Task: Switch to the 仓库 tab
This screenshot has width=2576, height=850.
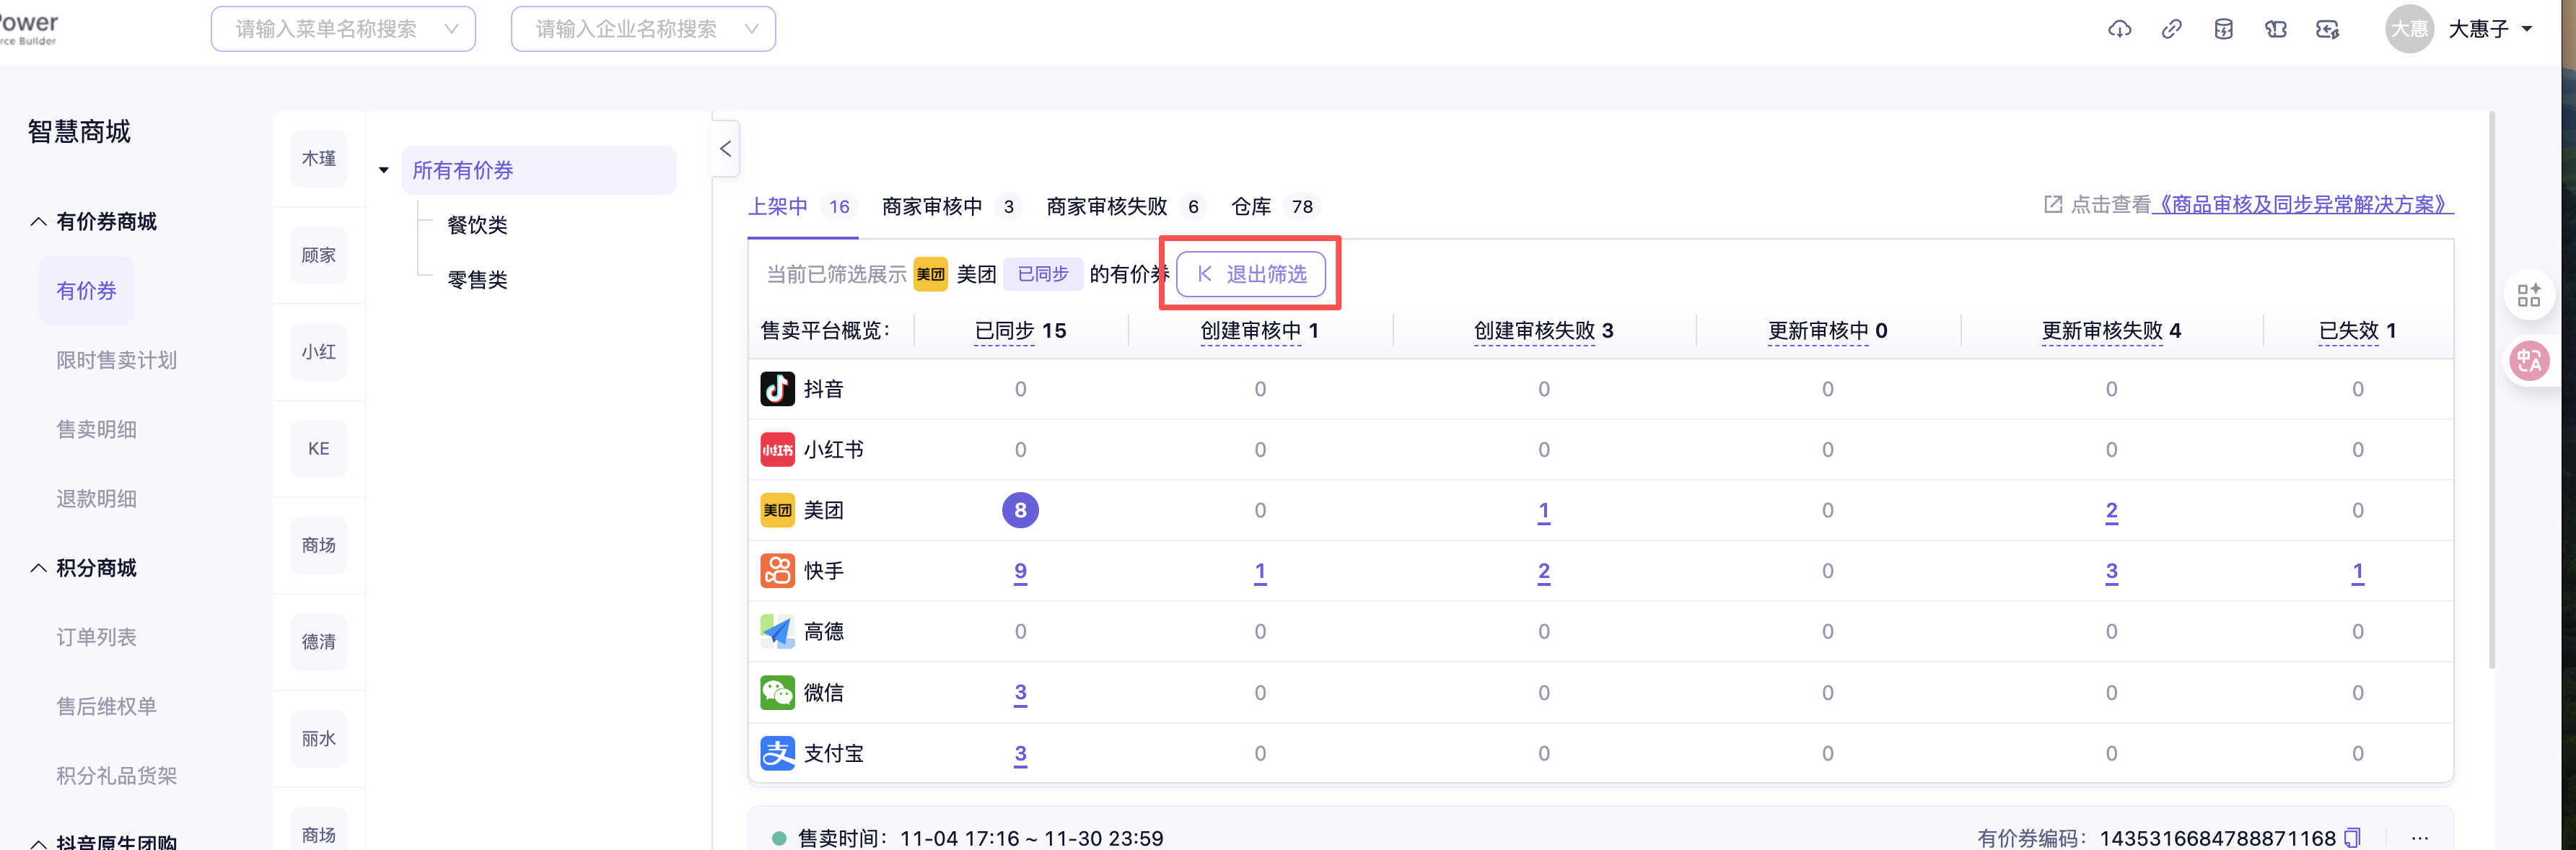Action: pyautogui.click(x=1251, y=206)
